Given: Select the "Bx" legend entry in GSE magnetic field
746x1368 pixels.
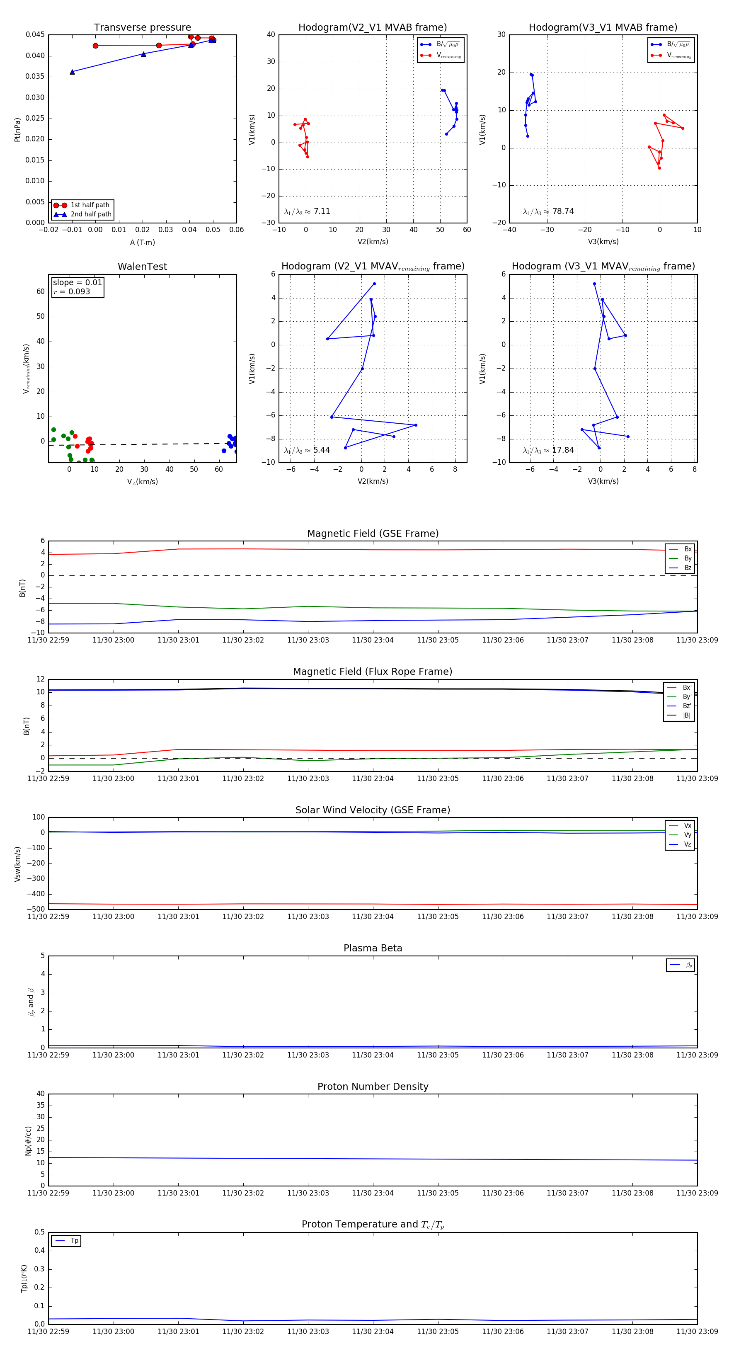Looking at the screenshot, I should click(681, 549).
